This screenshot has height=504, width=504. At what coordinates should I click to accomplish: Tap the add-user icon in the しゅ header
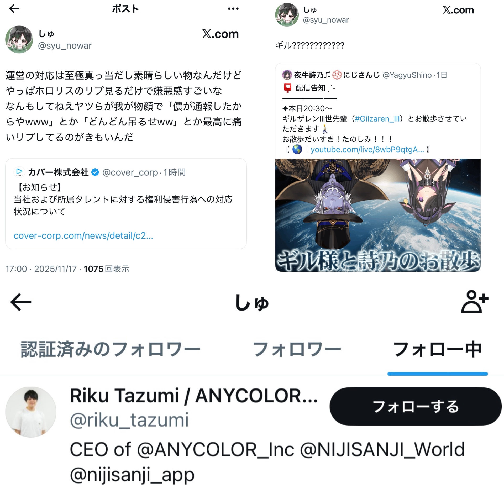475,302
